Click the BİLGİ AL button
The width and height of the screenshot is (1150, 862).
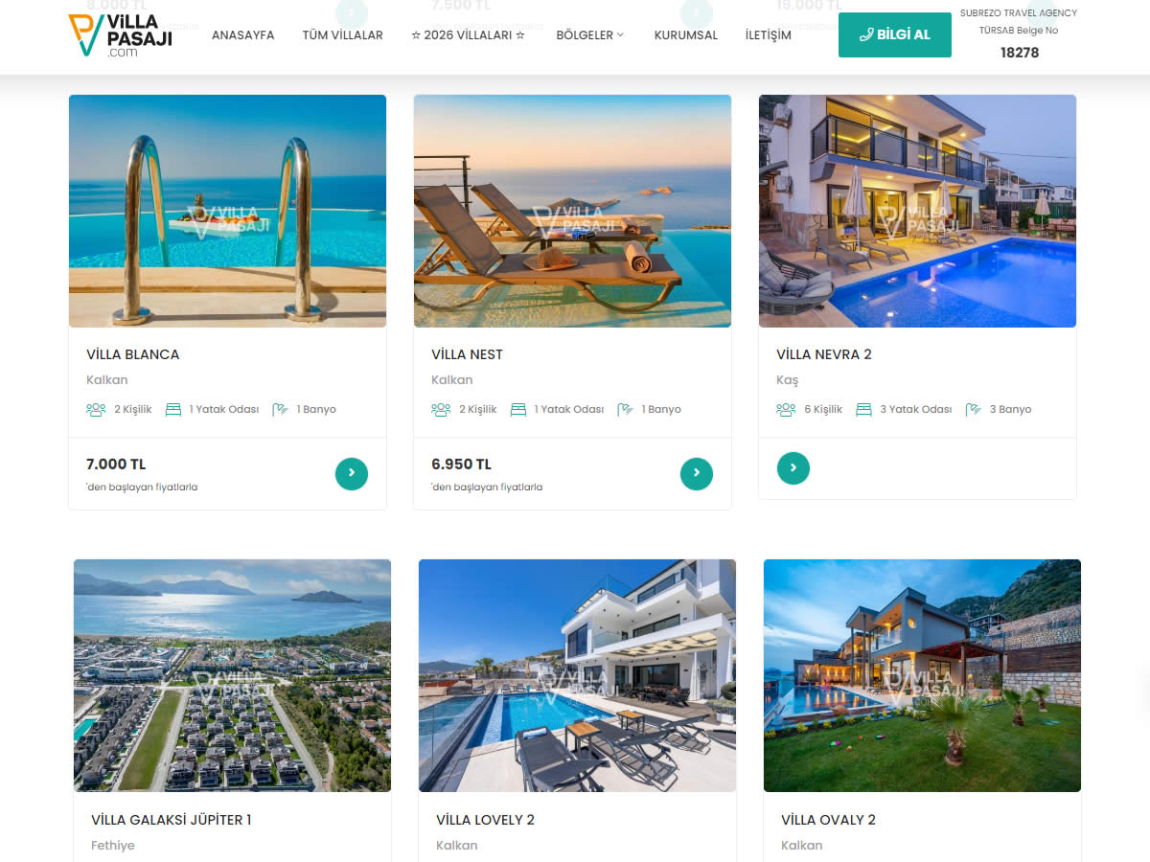coord(895,34)
